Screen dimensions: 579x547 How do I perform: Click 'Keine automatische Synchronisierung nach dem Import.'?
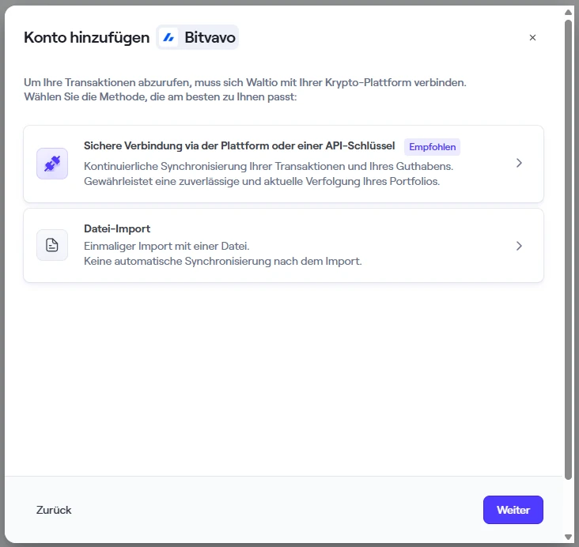(x=223, y=262)
